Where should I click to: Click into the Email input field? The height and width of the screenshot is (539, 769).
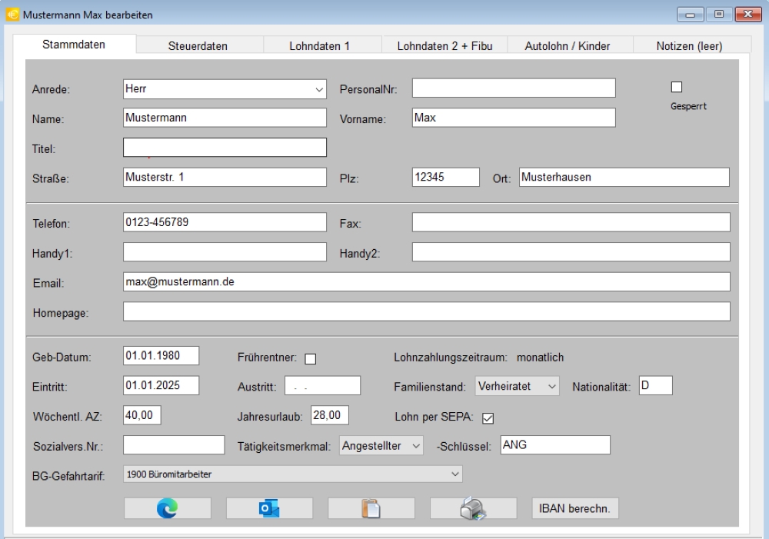click(426, 282)
